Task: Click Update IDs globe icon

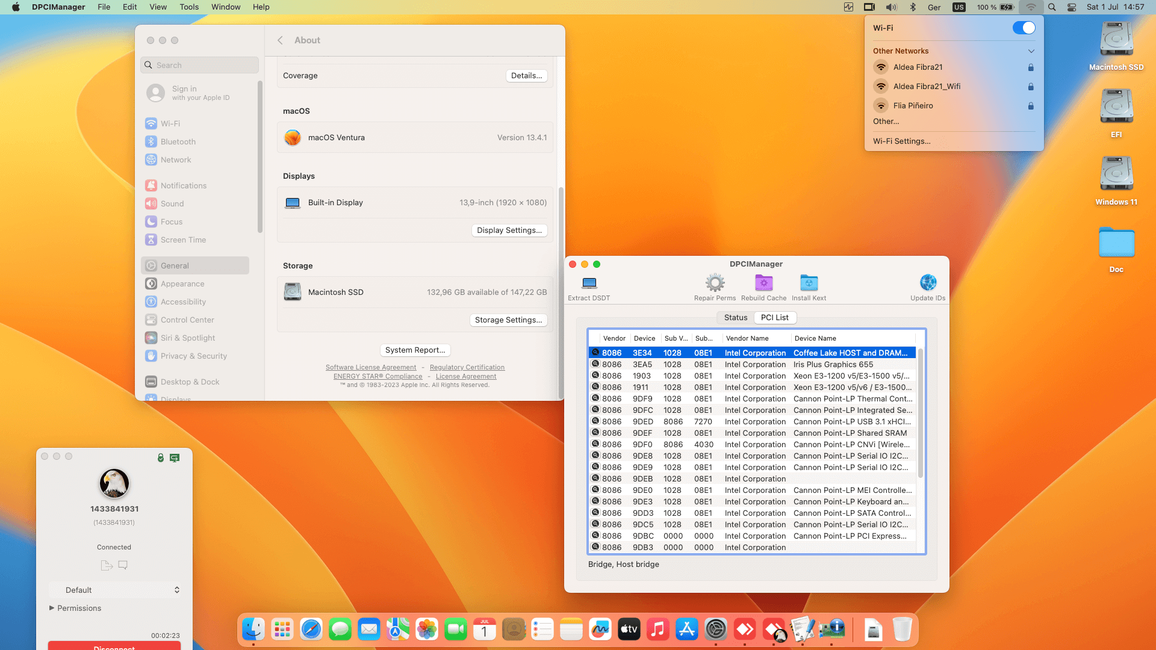Action: pos(928,283)
